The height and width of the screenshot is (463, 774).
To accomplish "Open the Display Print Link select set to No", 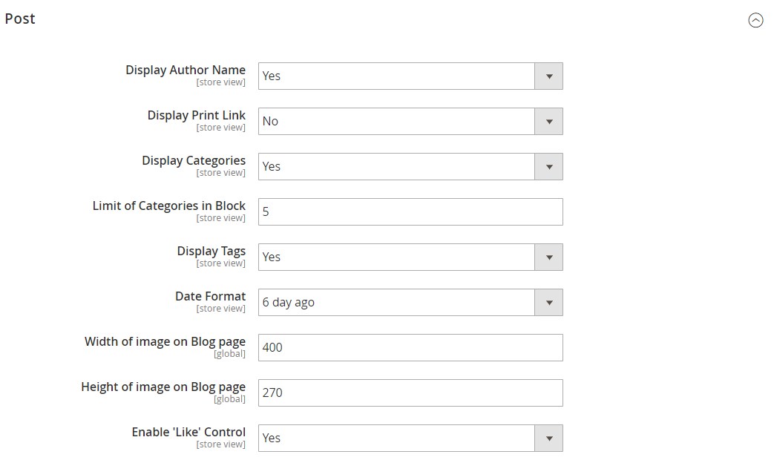I will [x=410, y=122].
